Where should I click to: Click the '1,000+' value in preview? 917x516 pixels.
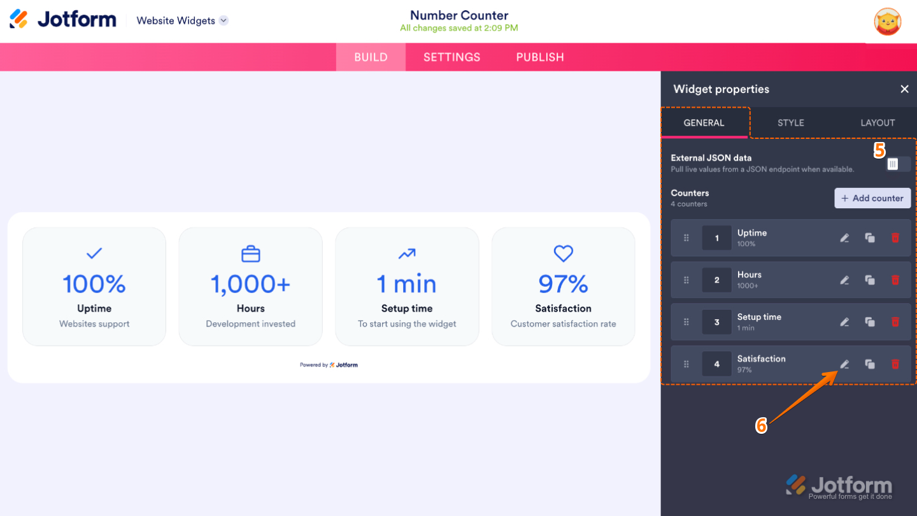tap(251, 284)
